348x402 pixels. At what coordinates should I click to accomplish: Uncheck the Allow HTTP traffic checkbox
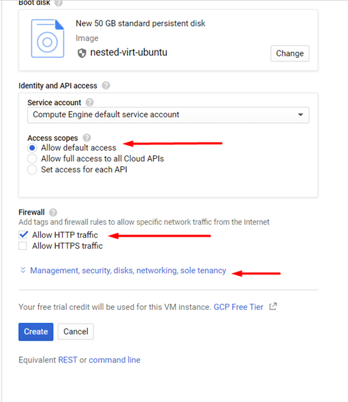click(x=23, y=234)
